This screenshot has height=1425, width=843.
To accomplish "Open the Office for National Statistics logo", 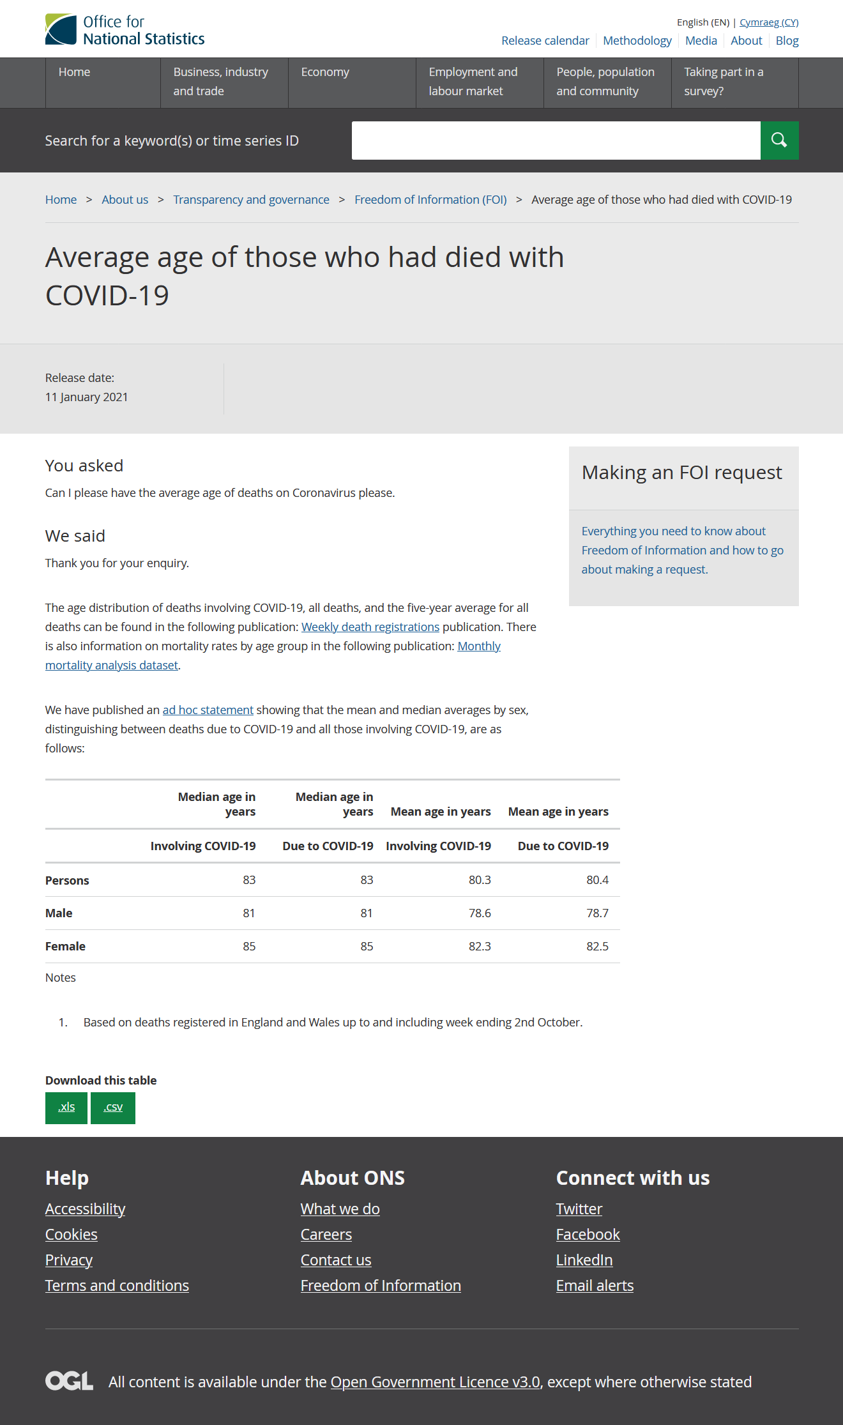I will [x=125, y=29].
